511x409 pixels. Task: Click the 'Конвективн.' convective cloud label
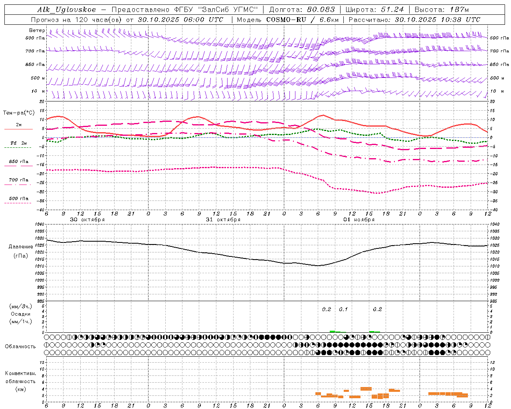21,373
